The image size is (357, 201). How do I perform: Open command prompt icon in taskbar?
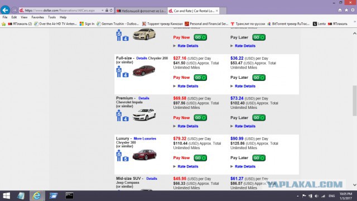(x=69, y=196)
